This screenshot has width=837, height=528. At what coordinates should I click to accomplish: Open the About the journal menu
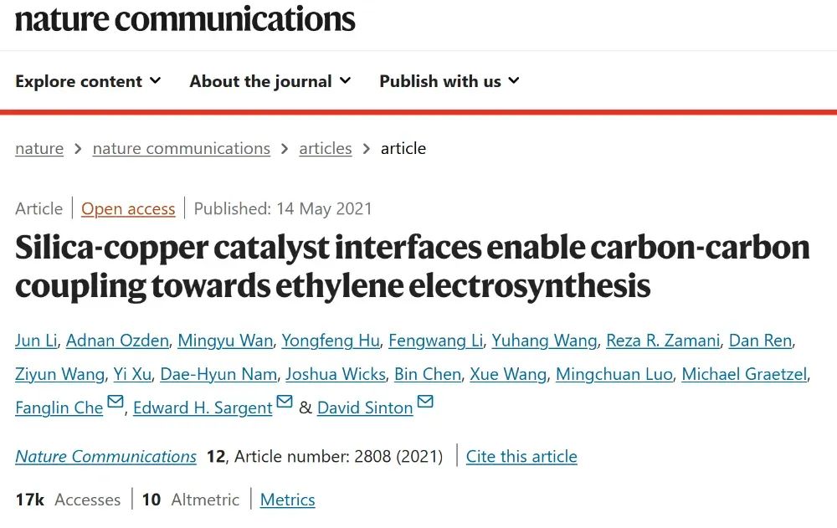pos(270,81)
